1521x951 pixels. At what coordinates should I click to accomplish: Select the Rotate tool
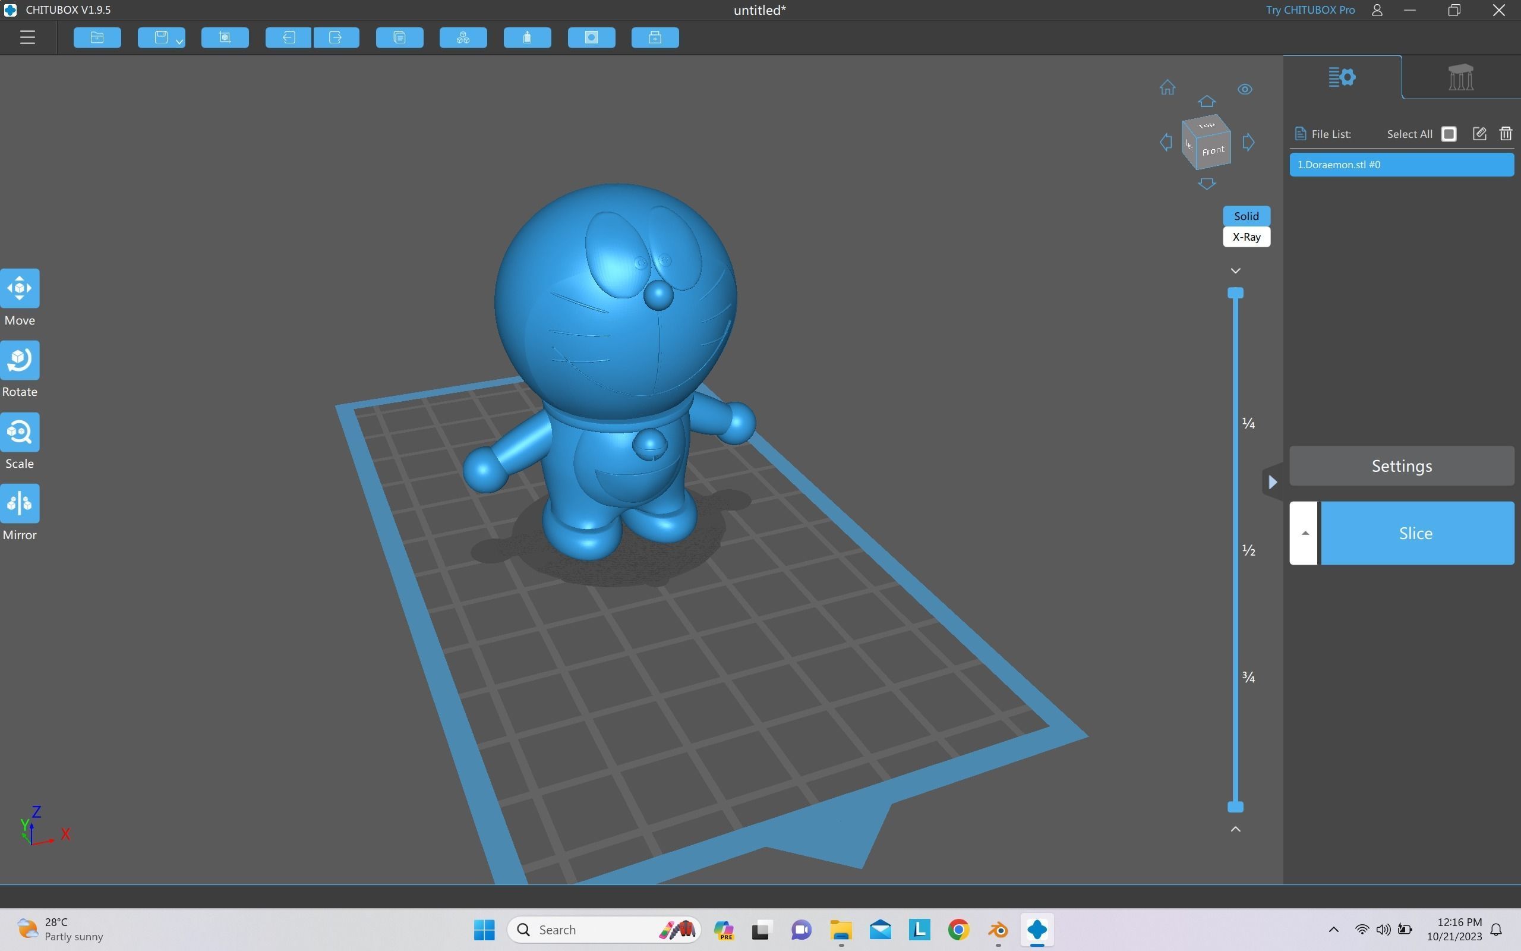(x=20, y=360)
